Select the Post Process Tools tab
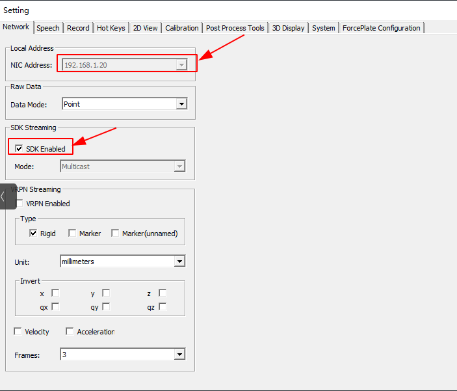 pyautogui.click(x=235, y=28)
